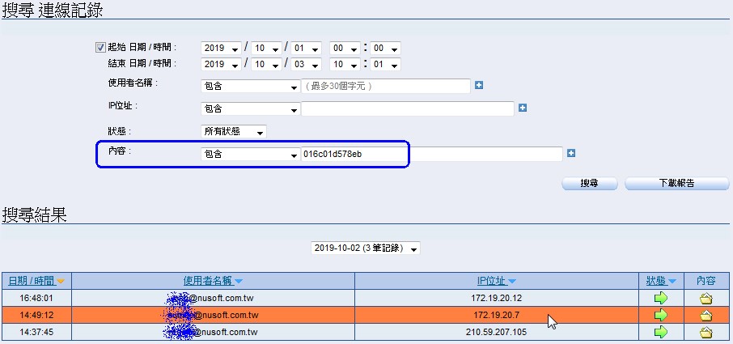Click the content field containing 016c01d578eb
733x344 pixels.
[430, 154]
